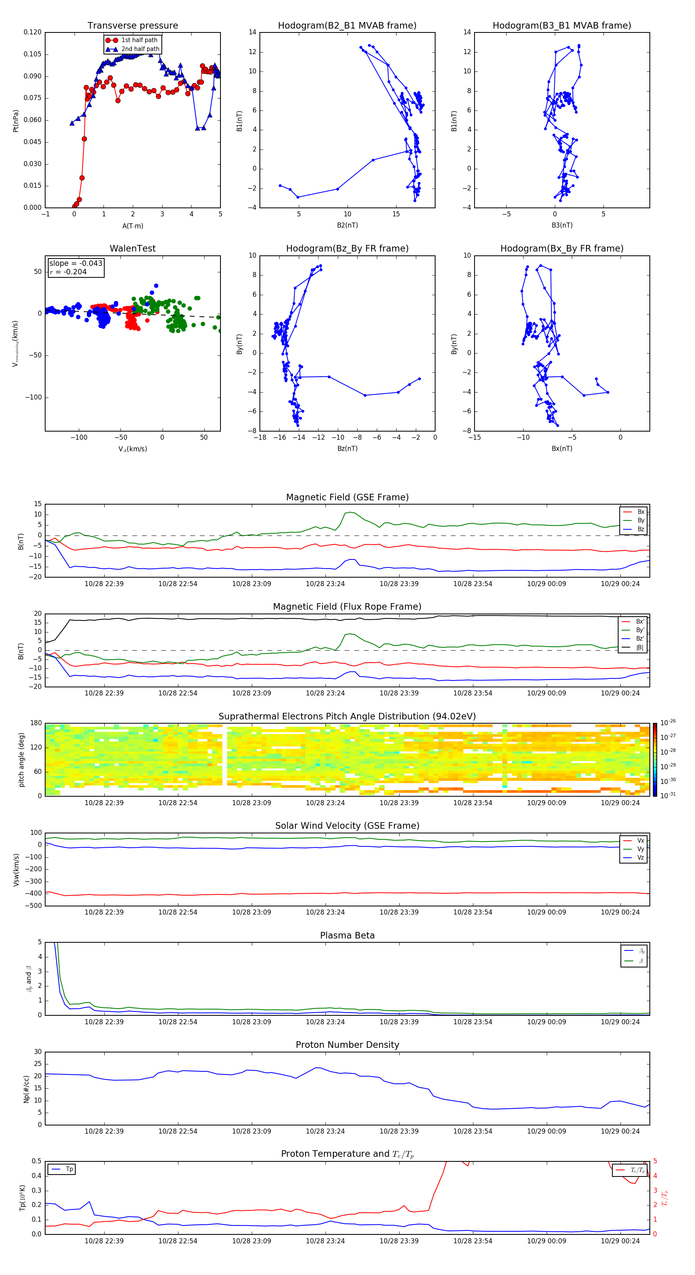
Task: Select '|B|' in the Flux Rope legend
Action: [x=633, y=648]
